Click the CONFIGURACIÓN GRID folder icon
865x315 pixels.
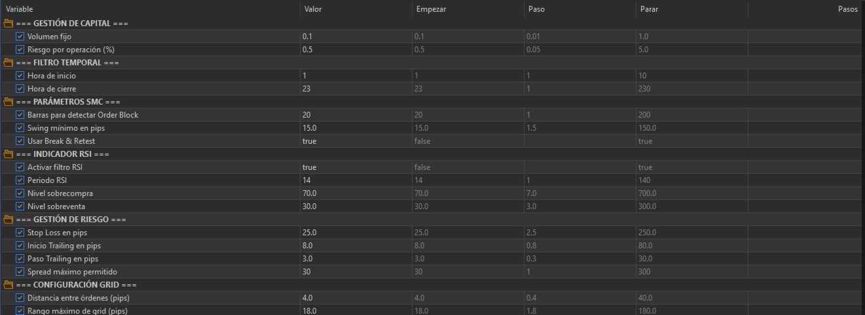click(x=9, y=285)
